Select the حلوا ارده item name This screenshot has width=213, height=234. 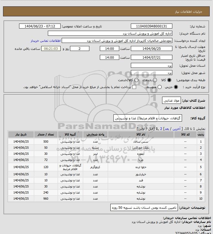141,167
